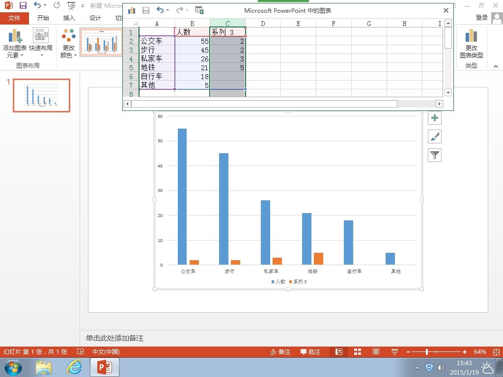Edit data in Microsoft Excel icon
This screenshot has width=503, height=377.
point(199,10)
